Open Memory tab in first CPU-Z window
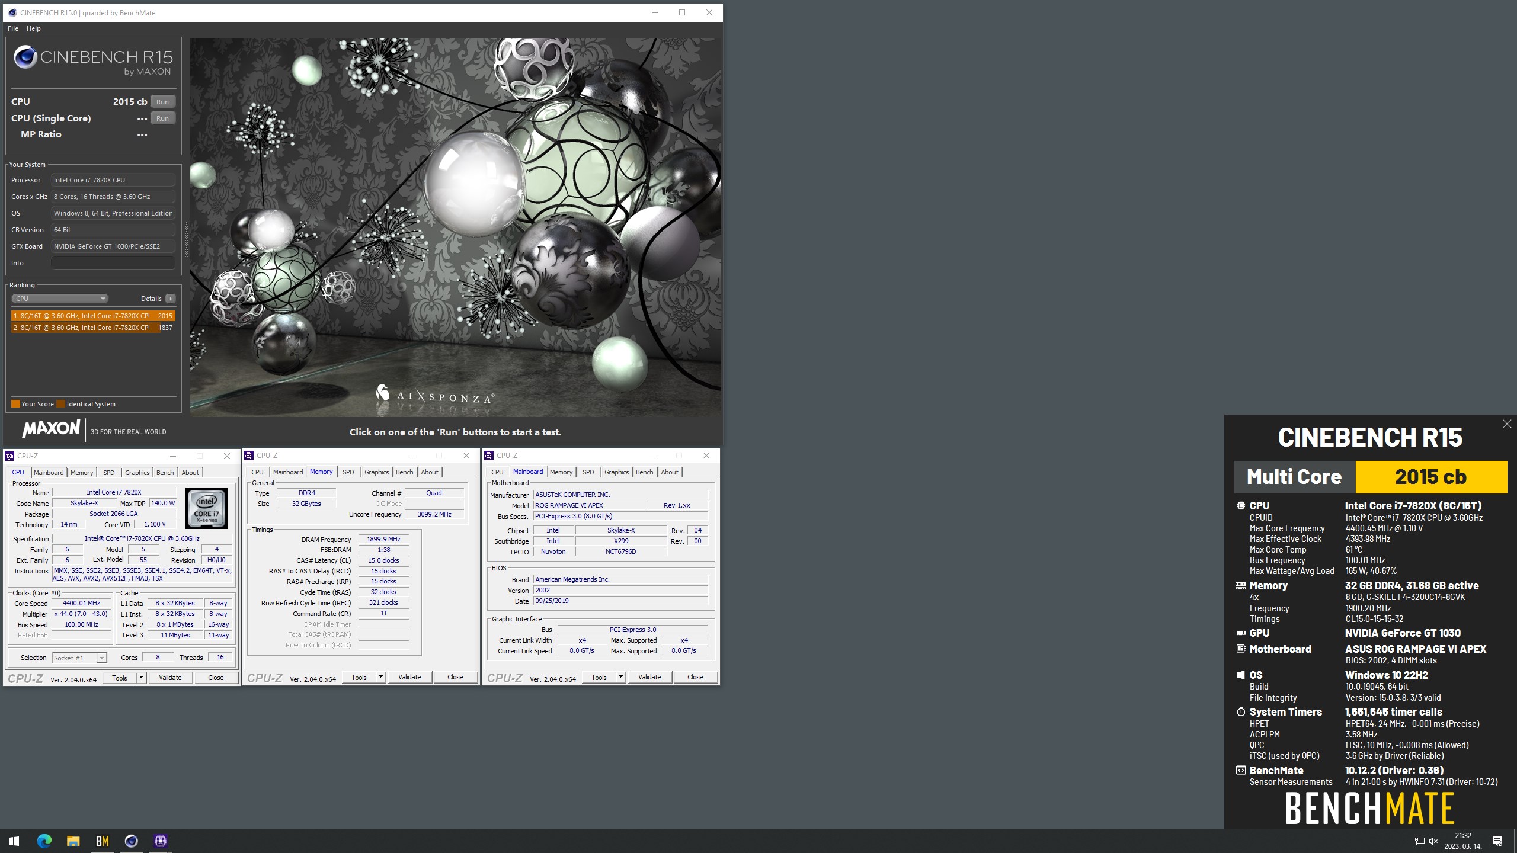 tap(82, 473)
